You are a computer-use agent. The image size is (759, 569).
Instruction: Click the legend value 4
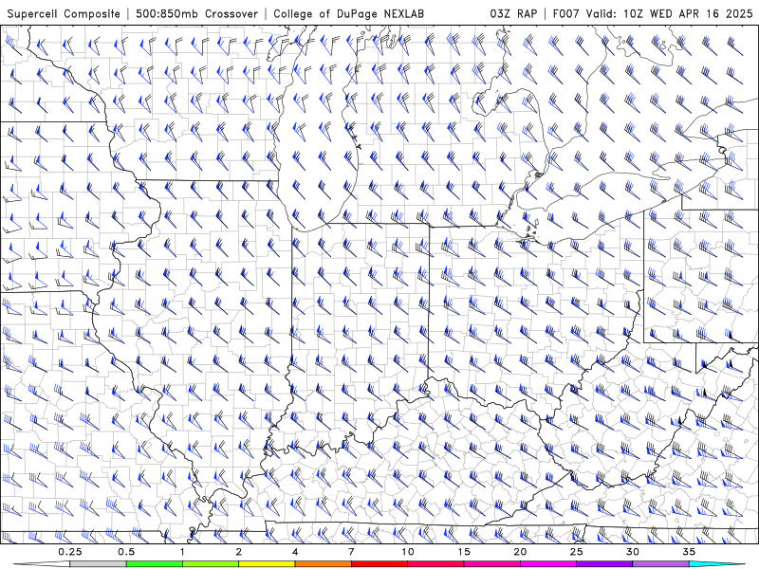coord(295,552)
